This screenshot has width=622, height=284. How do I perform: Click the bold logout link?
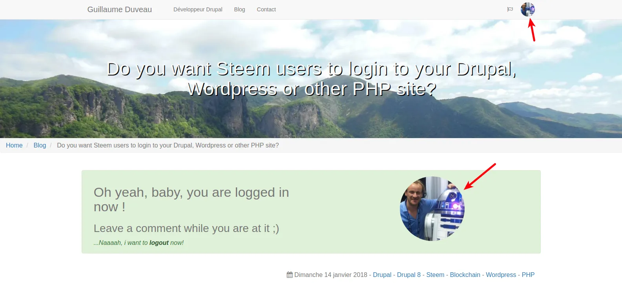(159, 243)
